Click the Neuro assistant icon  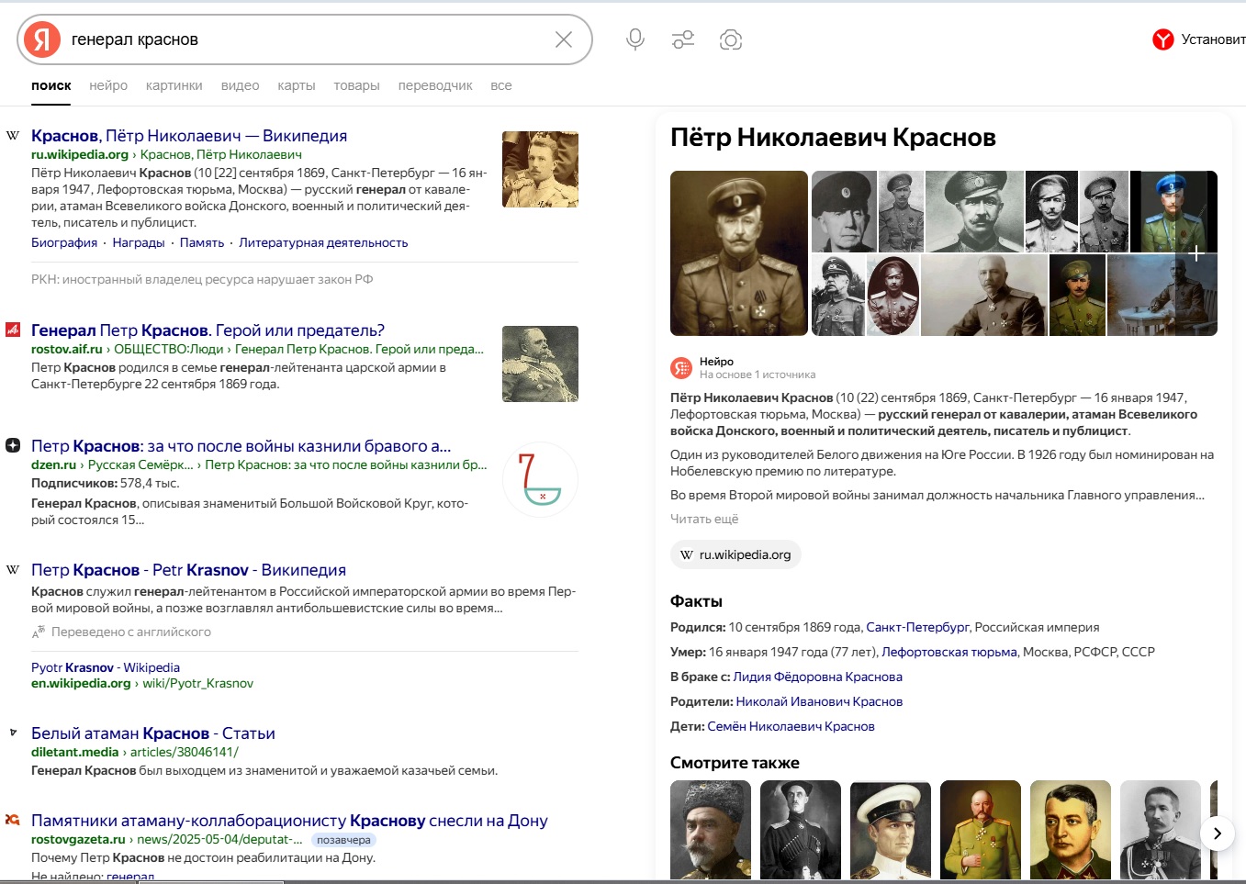tap(681, 368)
